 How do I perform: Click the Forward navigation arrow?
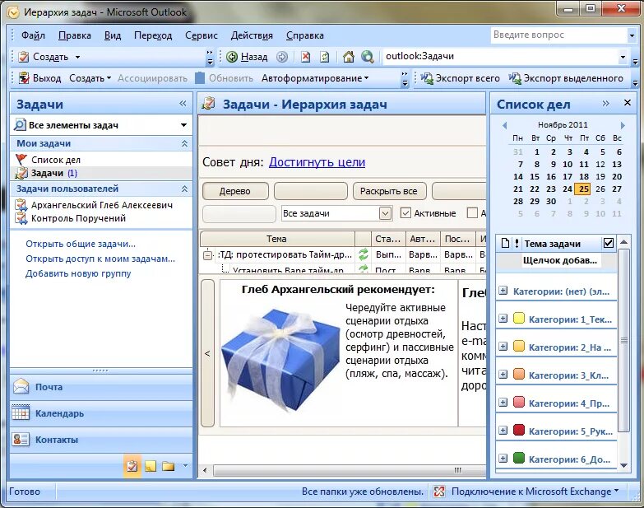pos(282,57)
